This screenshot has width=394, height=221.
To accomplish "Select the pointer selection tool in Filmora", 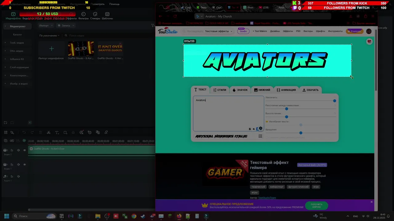I will click(x=12, y=133).
